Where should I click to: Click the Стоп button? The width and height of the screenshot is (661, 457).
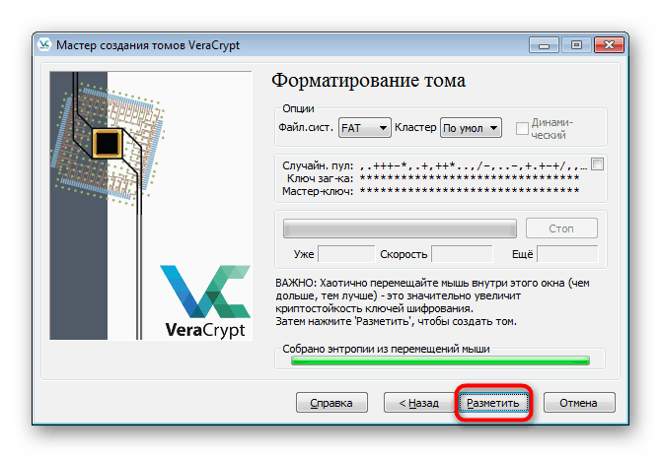[561, 228]
